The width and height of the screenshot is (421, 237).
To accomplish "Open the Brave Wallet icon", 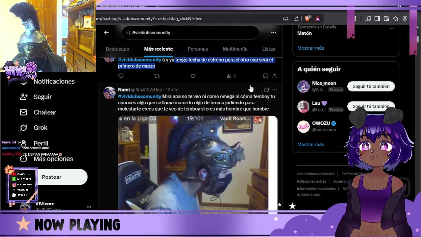I will pos(386,19).
